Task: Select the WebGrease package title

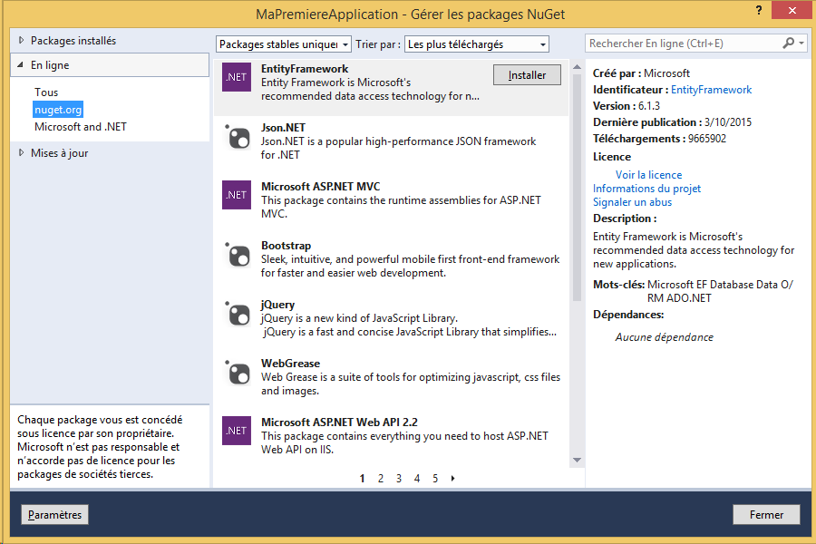Action: [x=290, y=363]
